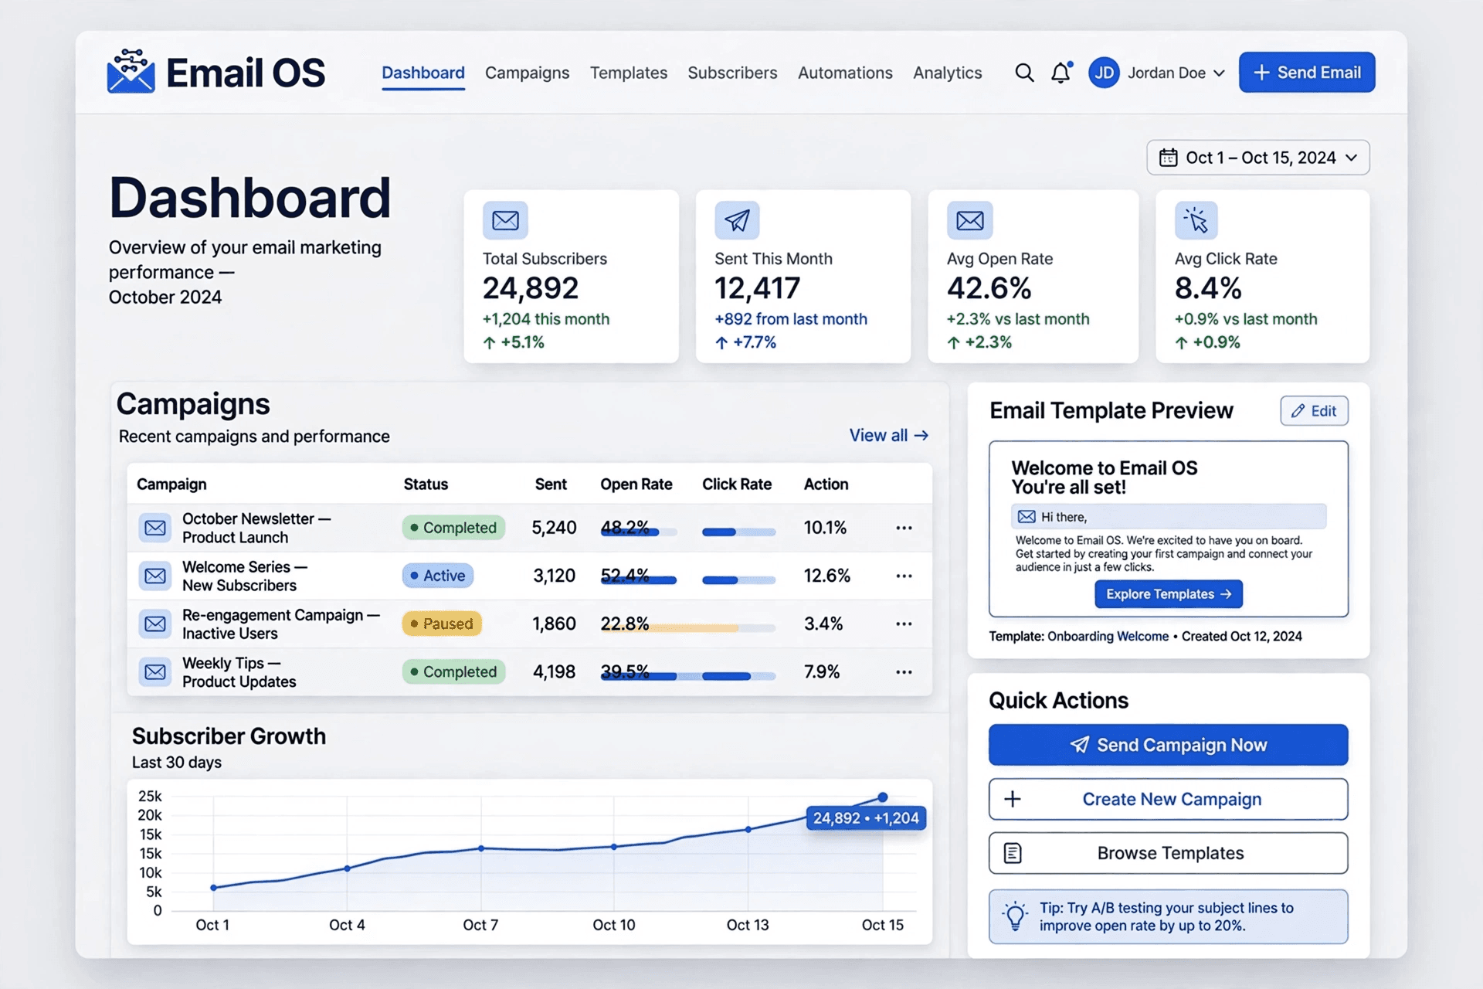Screen dimensions: 1483x989
Task: Open actions menu for Welcome Series
Action: click(x=904, y=576)
